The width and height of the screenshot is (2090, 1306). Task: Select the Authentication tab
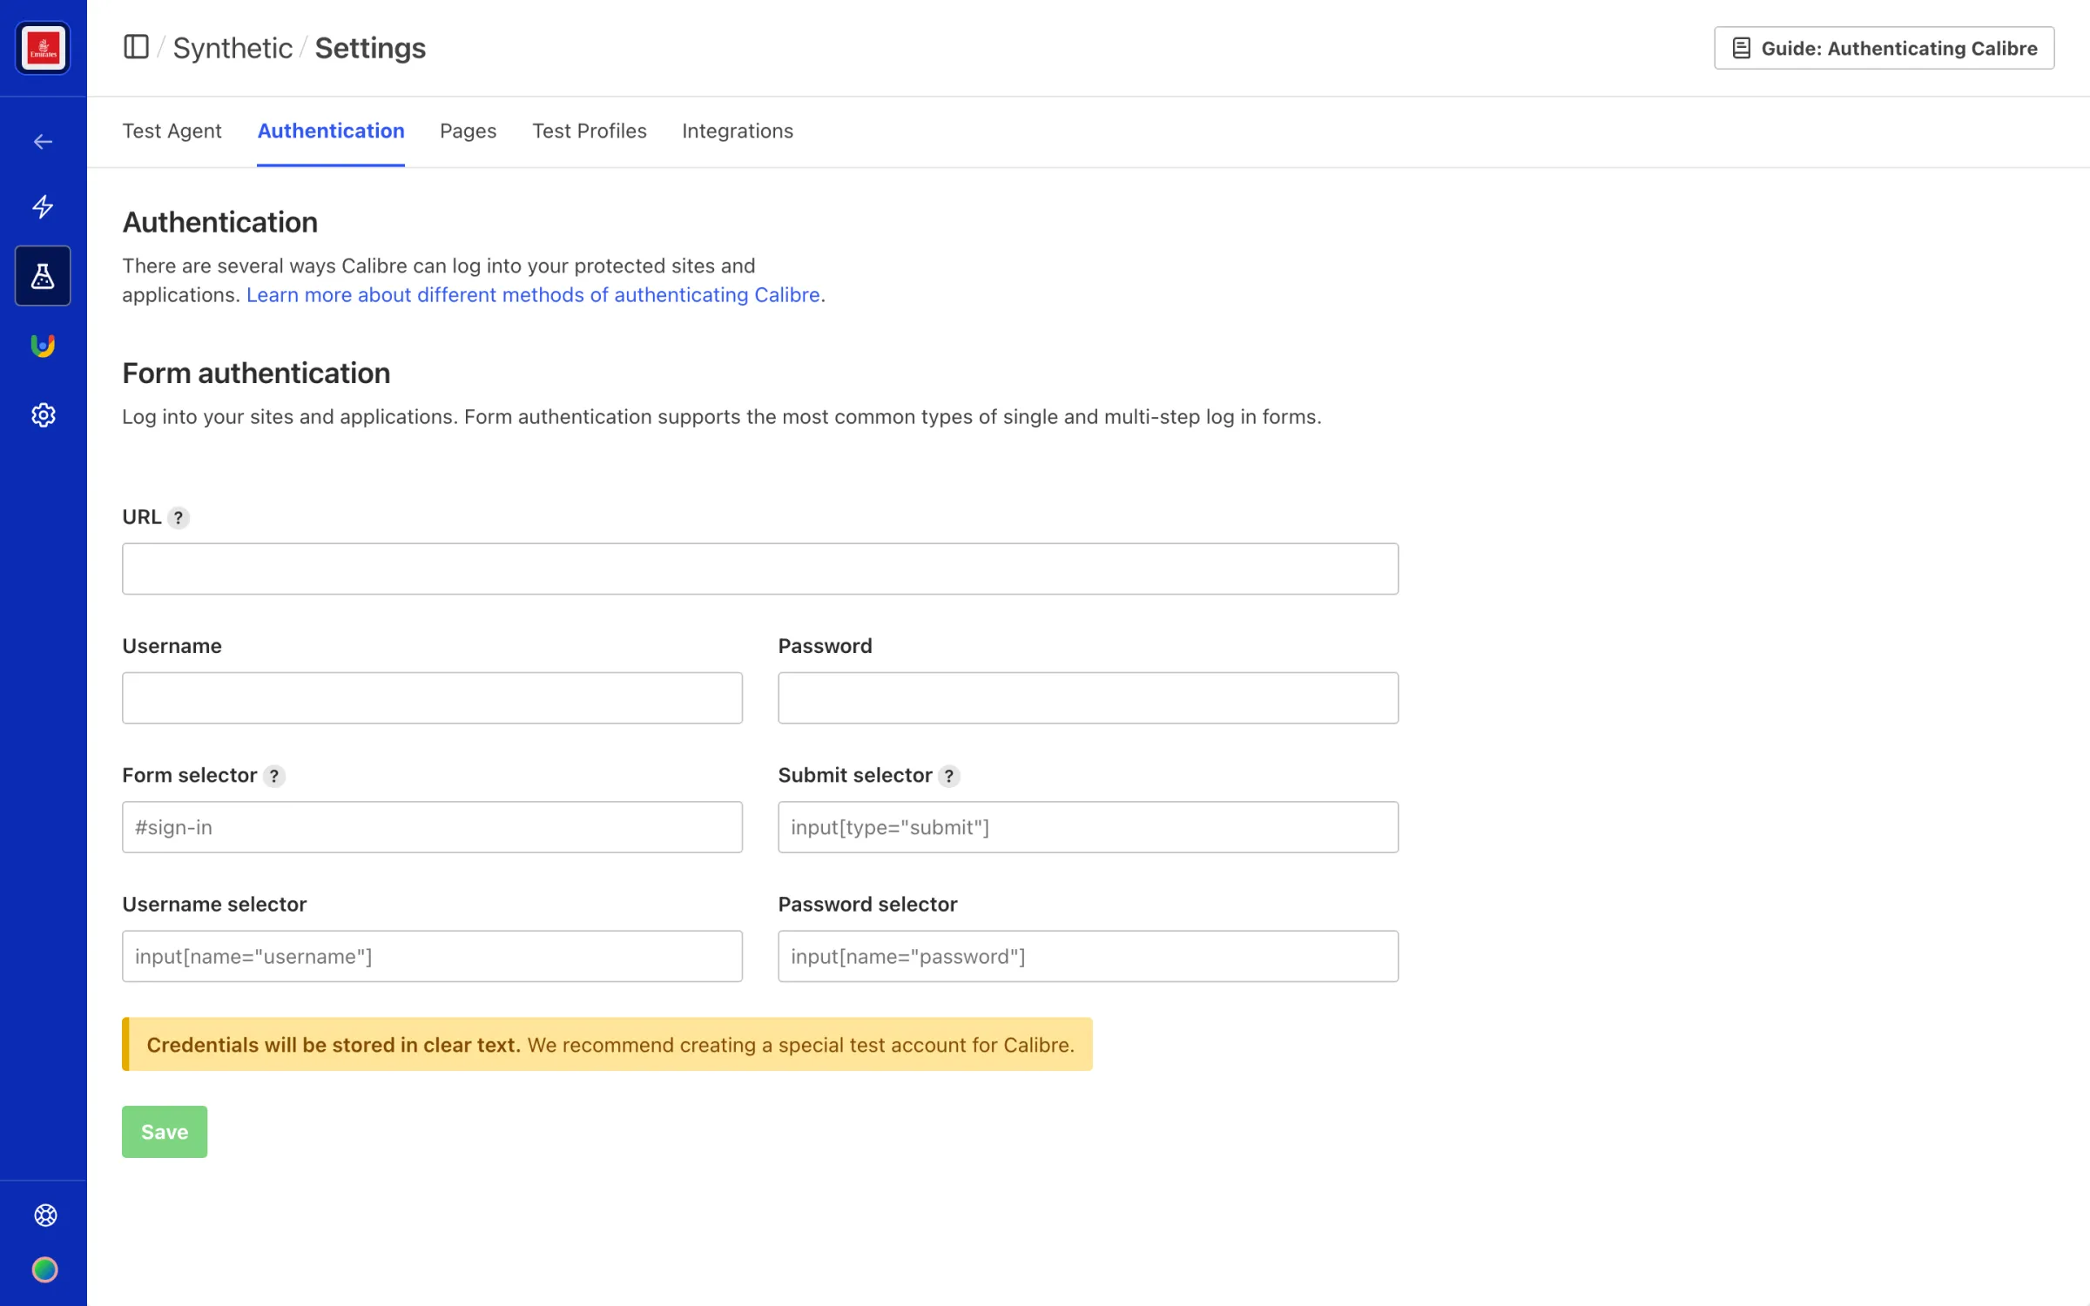tap(331, 131)
